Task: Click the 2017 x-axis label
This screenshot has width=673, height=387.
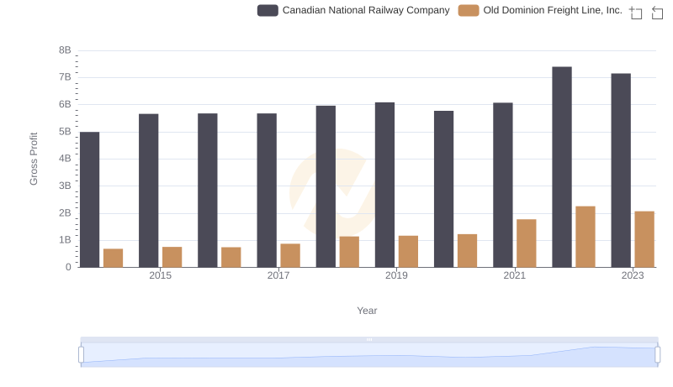Action: click(278, 275)
